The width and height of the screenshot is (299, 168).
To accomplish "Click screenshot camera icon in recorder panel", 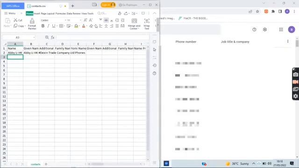I will pos(295,75).
